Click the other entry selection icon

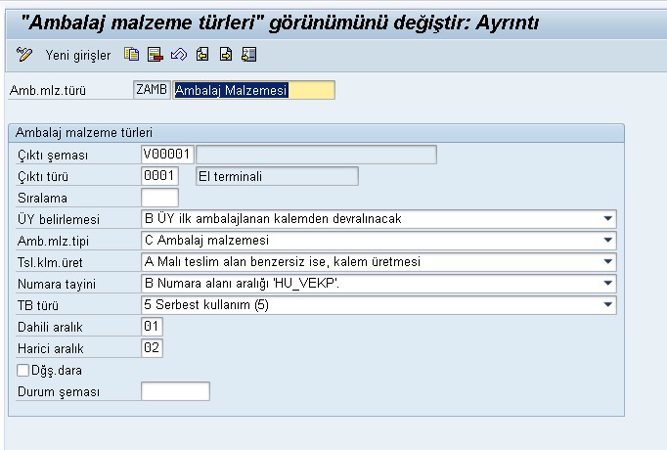(248, 54)
